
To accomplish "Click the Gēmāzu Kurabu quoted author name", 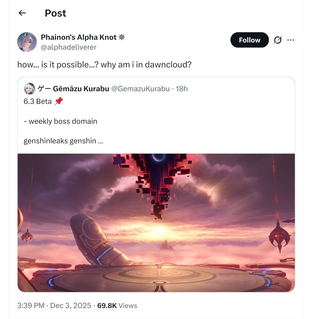I will pos(73,89).
